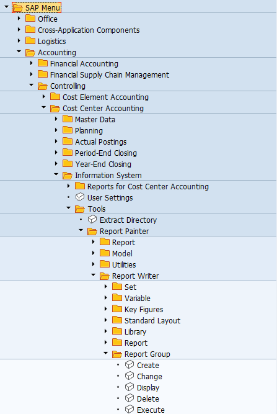Collapse the Report Painter node arrow

click(81, 230)
